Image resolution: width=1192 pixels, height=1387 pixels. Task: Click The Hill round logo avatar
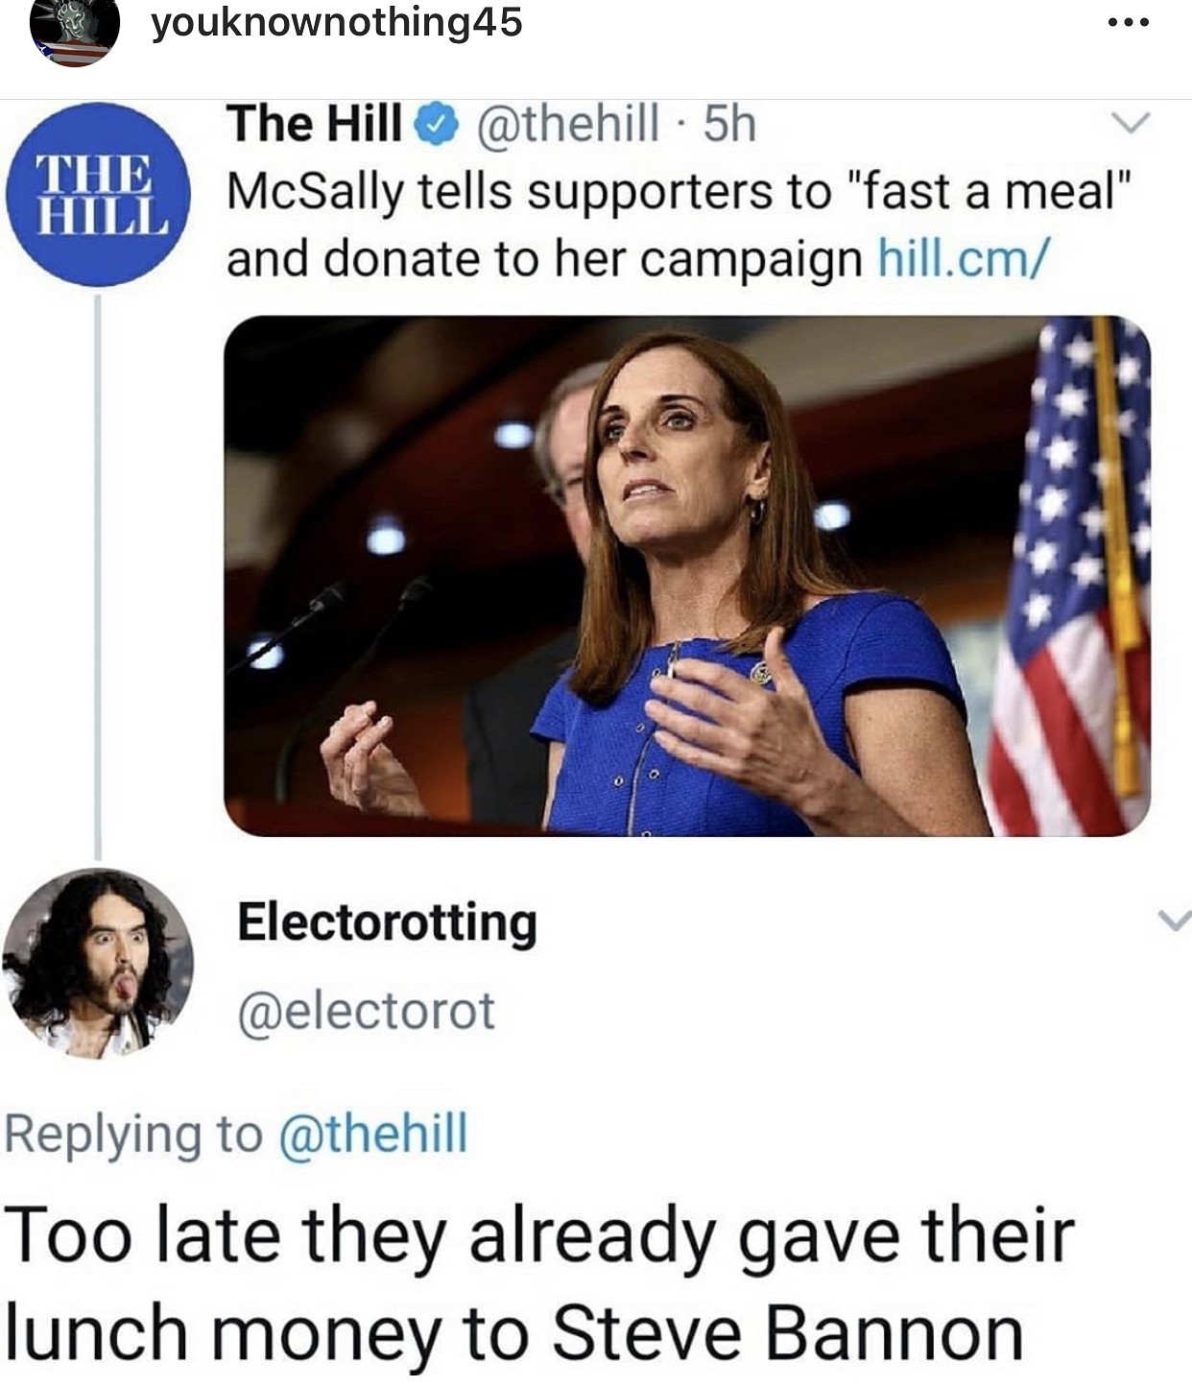97,195
